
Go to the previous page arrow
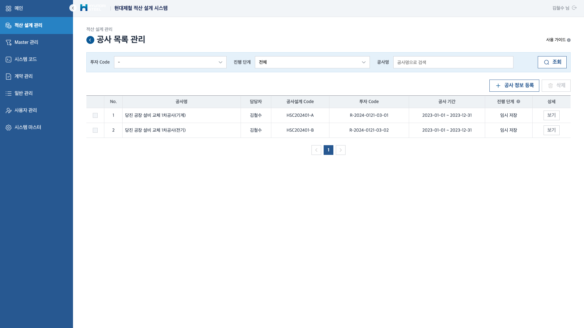[316, 150]
